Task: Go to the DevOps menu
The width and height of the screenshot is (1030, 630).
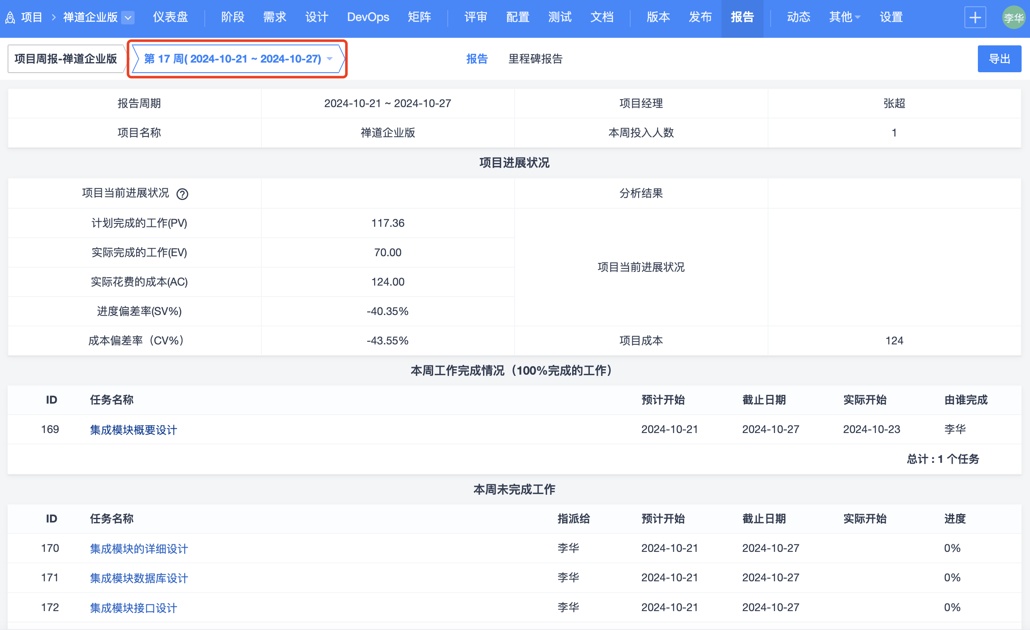Action: click(368, 17)
